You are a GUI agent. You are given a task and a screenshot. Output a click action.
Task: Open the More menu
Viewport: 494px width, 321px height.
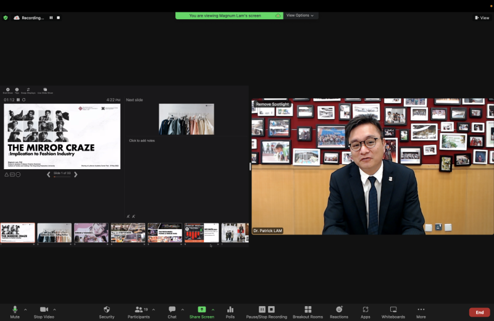421,312
